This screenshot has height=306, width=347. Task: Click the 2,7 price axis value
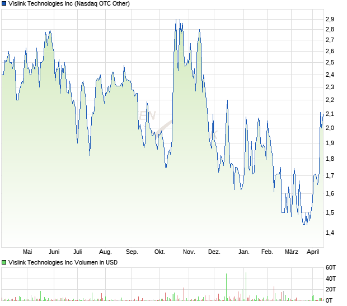(x=330, y=40)
